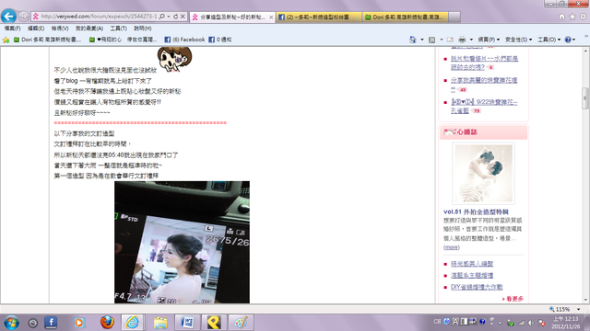Expand the Help dropdown arrow in command bar

(x=573, y=40)
